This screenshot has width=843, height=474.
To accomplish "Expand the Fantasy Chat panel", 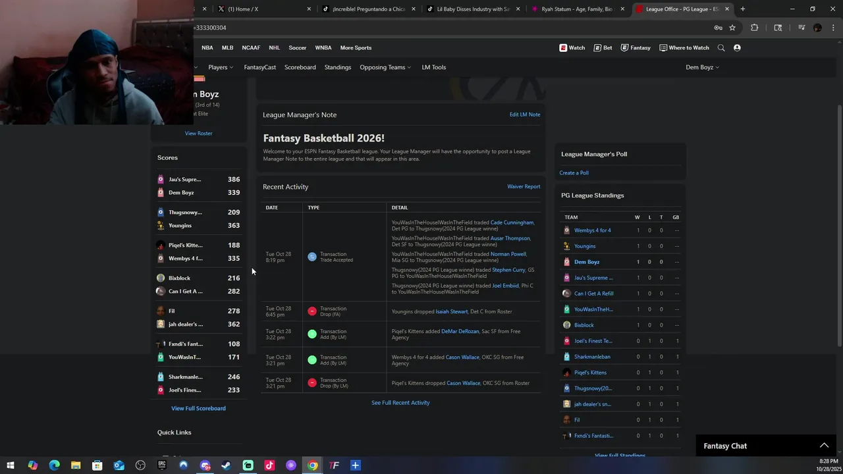I will pyautogui.click(x=824, y=446).
